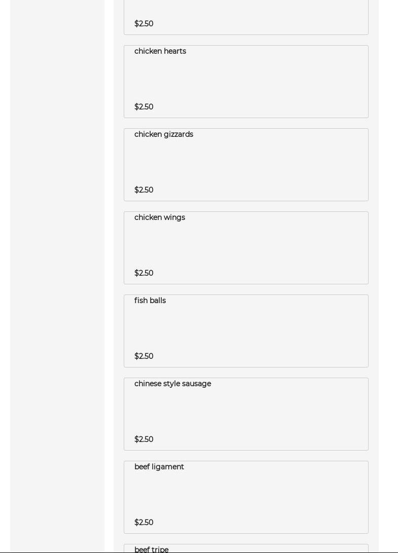Open the chicken hearts menu item card

[x=246, y=81]
